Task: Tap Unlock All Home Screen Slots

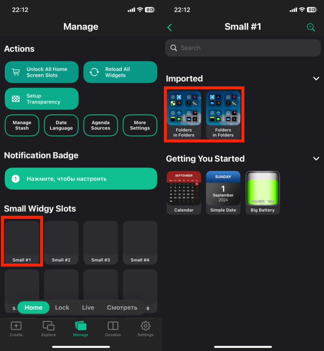Action: (42, 72)
